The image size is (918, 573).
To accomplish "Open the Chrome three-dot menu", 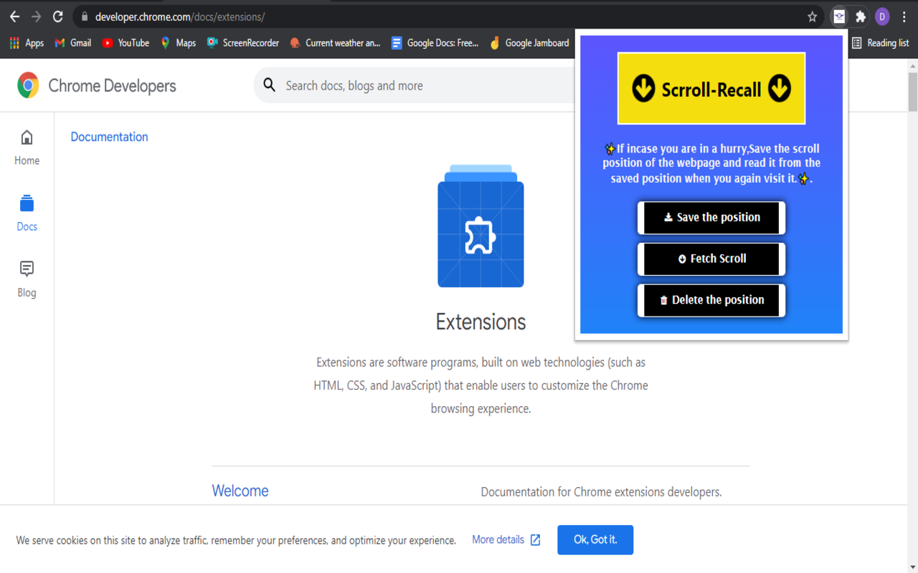I will [x=904, y=16].
